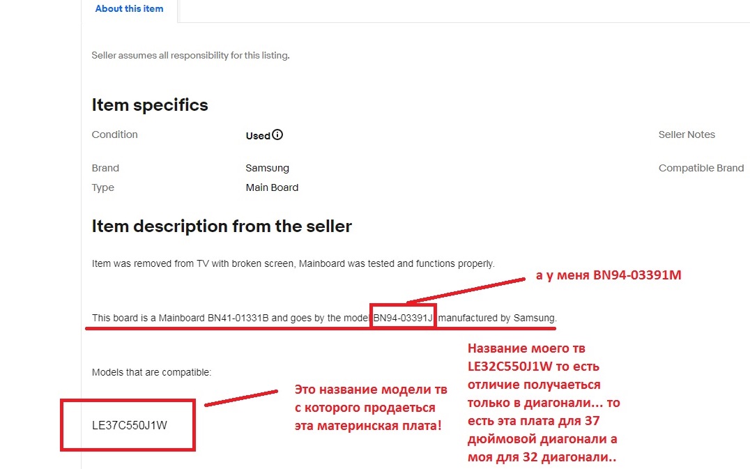Click the red note starting with Это название
The height and width of the screenshot is (469, 750).
371,407
